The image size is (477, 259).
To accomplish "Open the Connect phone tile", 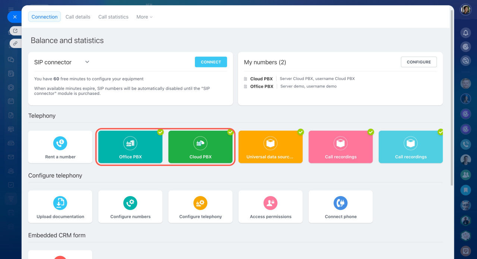I will [x=341, y=207].
